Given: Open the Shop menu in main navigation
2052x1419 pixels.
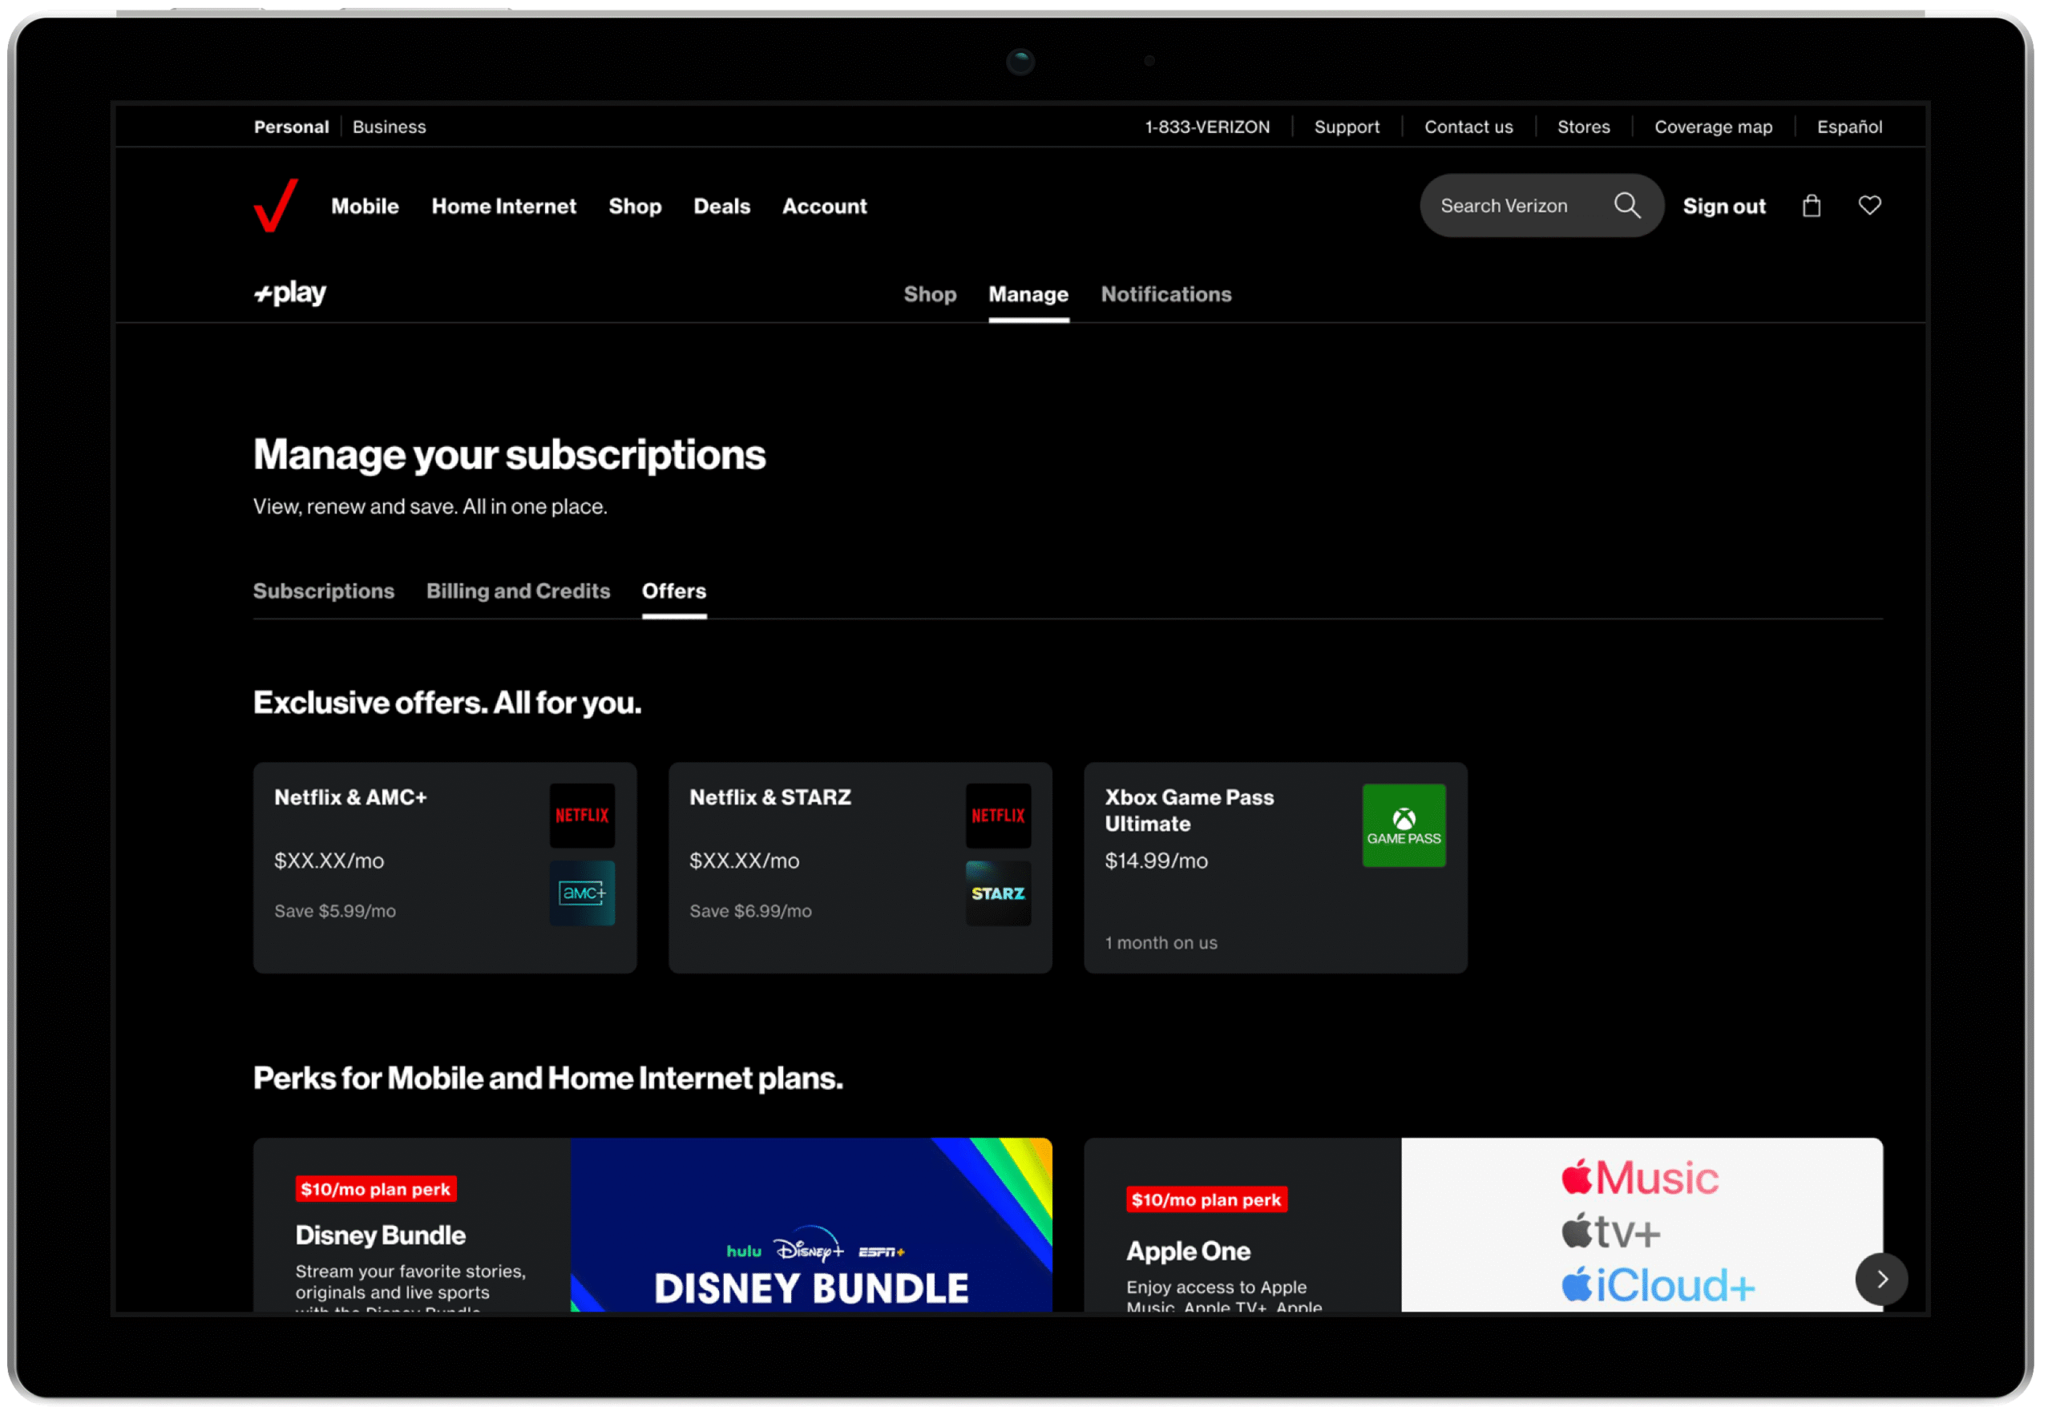Looking at the screenshot, I should (636, 206).
